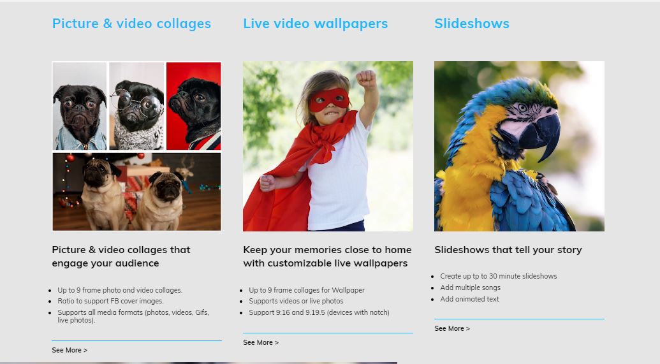Screen dimensions: 660x364
Task: Select the pug wearing round glasses photo
Action: [x=136, y=106]
